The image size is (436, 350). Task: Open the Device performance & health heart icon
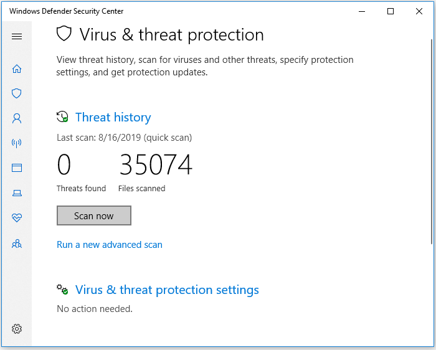[x=17, y=218]
